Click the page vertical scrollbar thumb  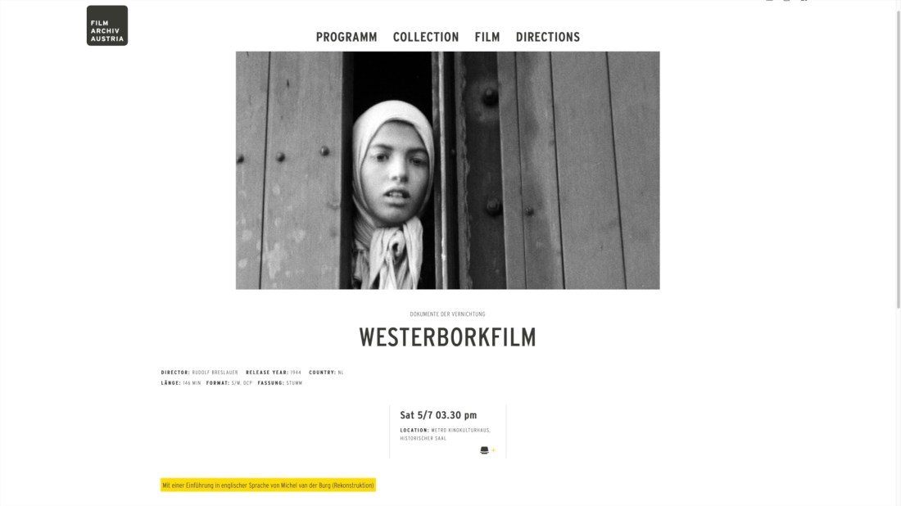[x=898, y=155]
